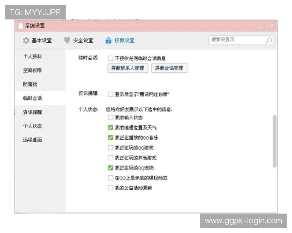The width and height of the screenshot is (292, 233).
Task: Uncheck 我的地理位置及天气
Action: (110, 128)
